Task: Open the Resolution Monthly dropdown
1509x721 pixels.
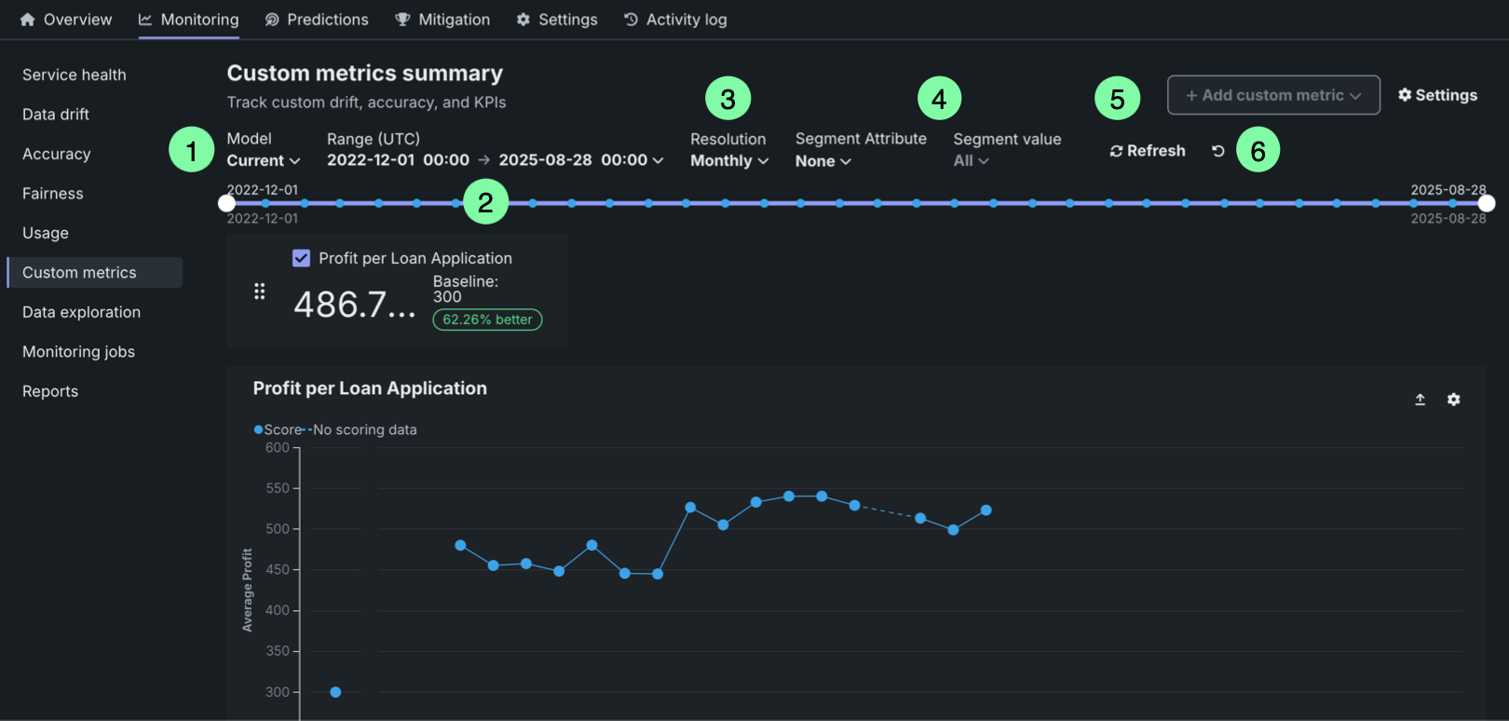Action: click(729, 160)
